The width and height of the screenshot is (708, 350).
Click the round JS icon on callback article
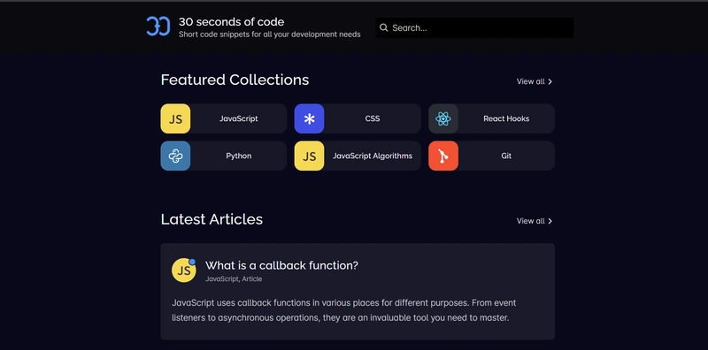184,270
